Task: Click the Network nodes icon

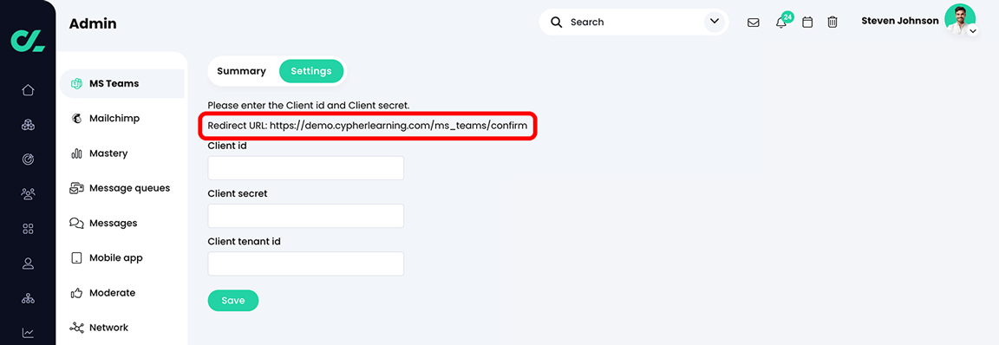Action: click(76, 327)
